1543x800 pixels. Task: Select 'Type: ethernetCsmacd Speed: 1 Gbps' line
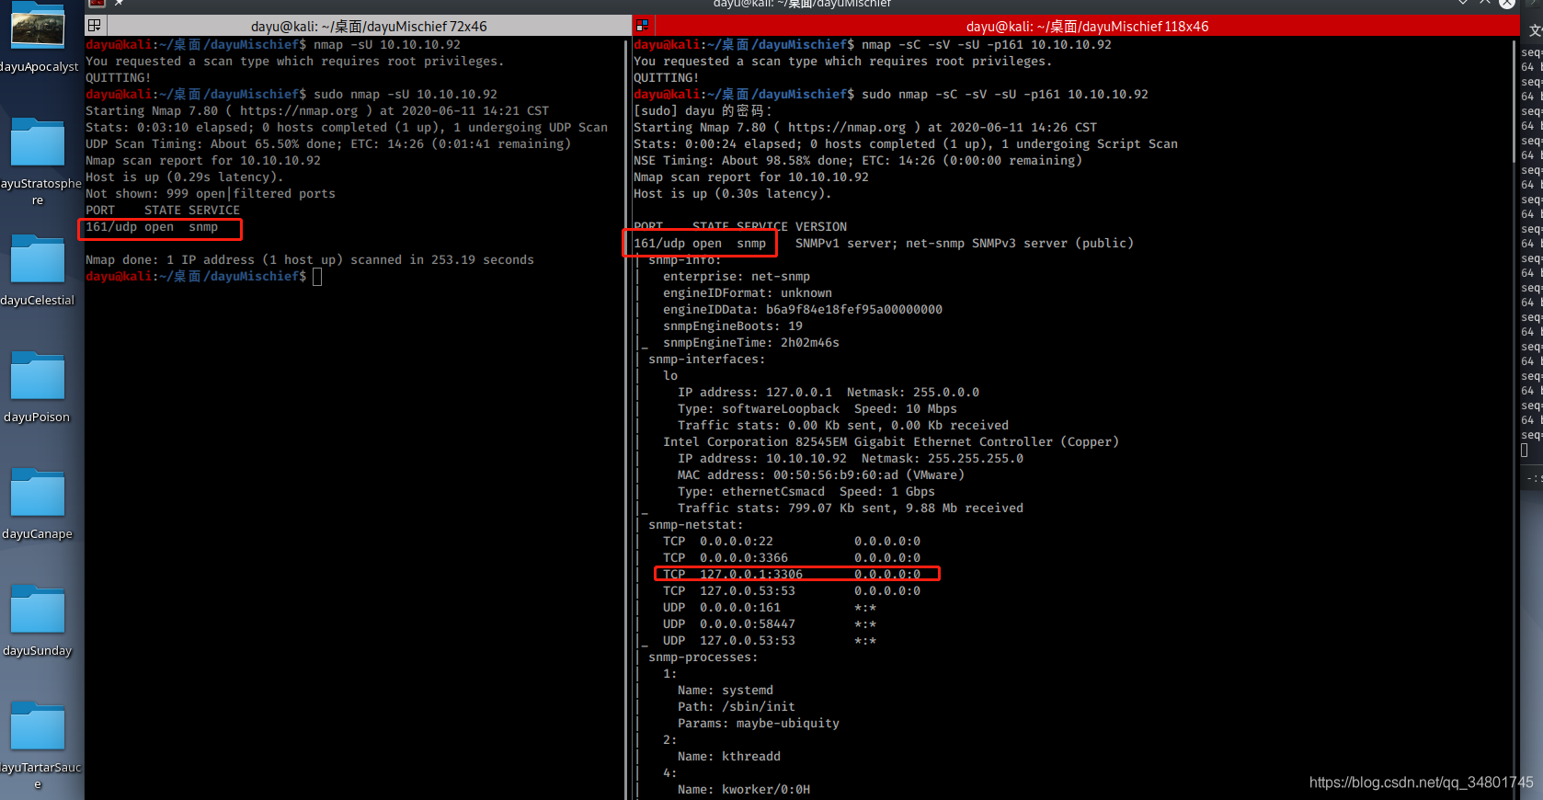click(806, 491)
